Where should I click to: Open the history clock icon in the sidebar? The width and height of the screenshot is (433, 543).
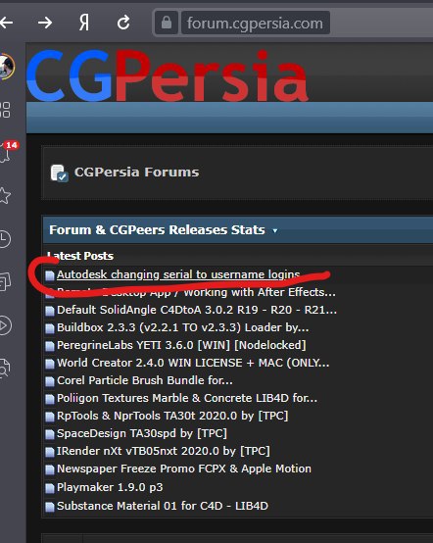coord(5,239)
